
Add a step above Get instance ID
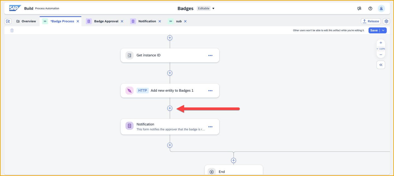170,38
